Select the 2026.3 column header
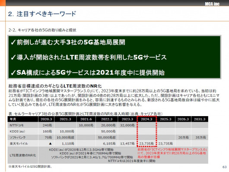229x172 pixels. pos(183,119)
